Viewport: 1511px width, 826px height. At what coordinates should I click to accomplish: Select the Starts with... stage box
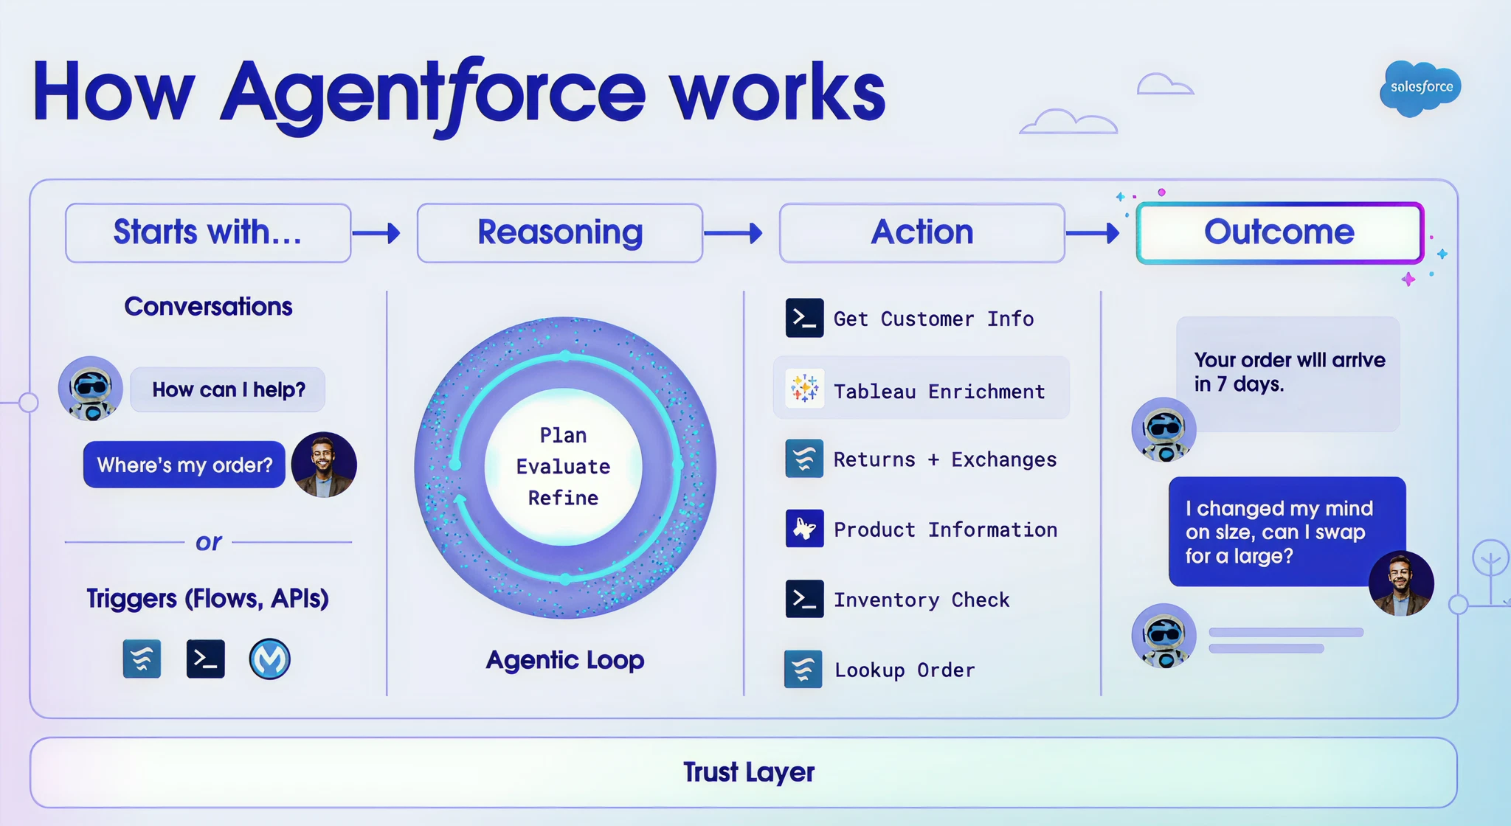pos(208,233)
